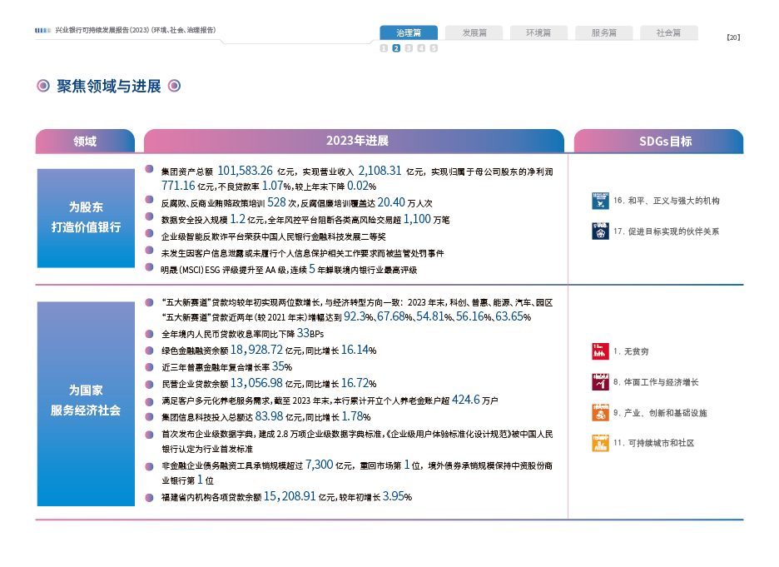The image size is (779, 567).
Task: Click the SDG 11 sustainable cities icon
Action: pyautogui.click(x=599, y=443)
